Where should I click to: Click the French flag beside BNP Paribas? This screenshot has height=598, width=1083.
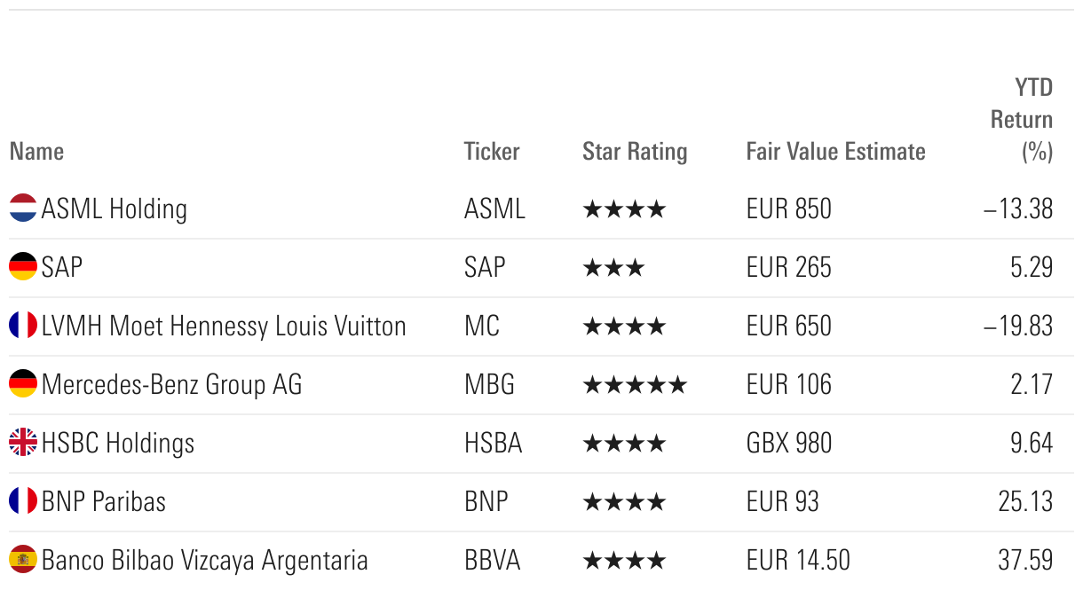tap(23, 501)
